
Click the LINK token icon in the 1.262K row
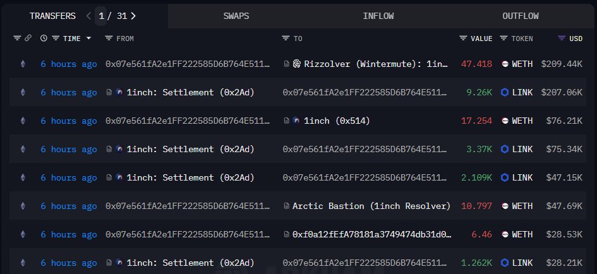pos(505,263)
